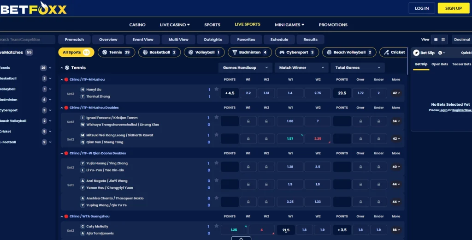The image size is (472, 240).
Task: Click the Login link in bet slip
Action: click(443, 110)
